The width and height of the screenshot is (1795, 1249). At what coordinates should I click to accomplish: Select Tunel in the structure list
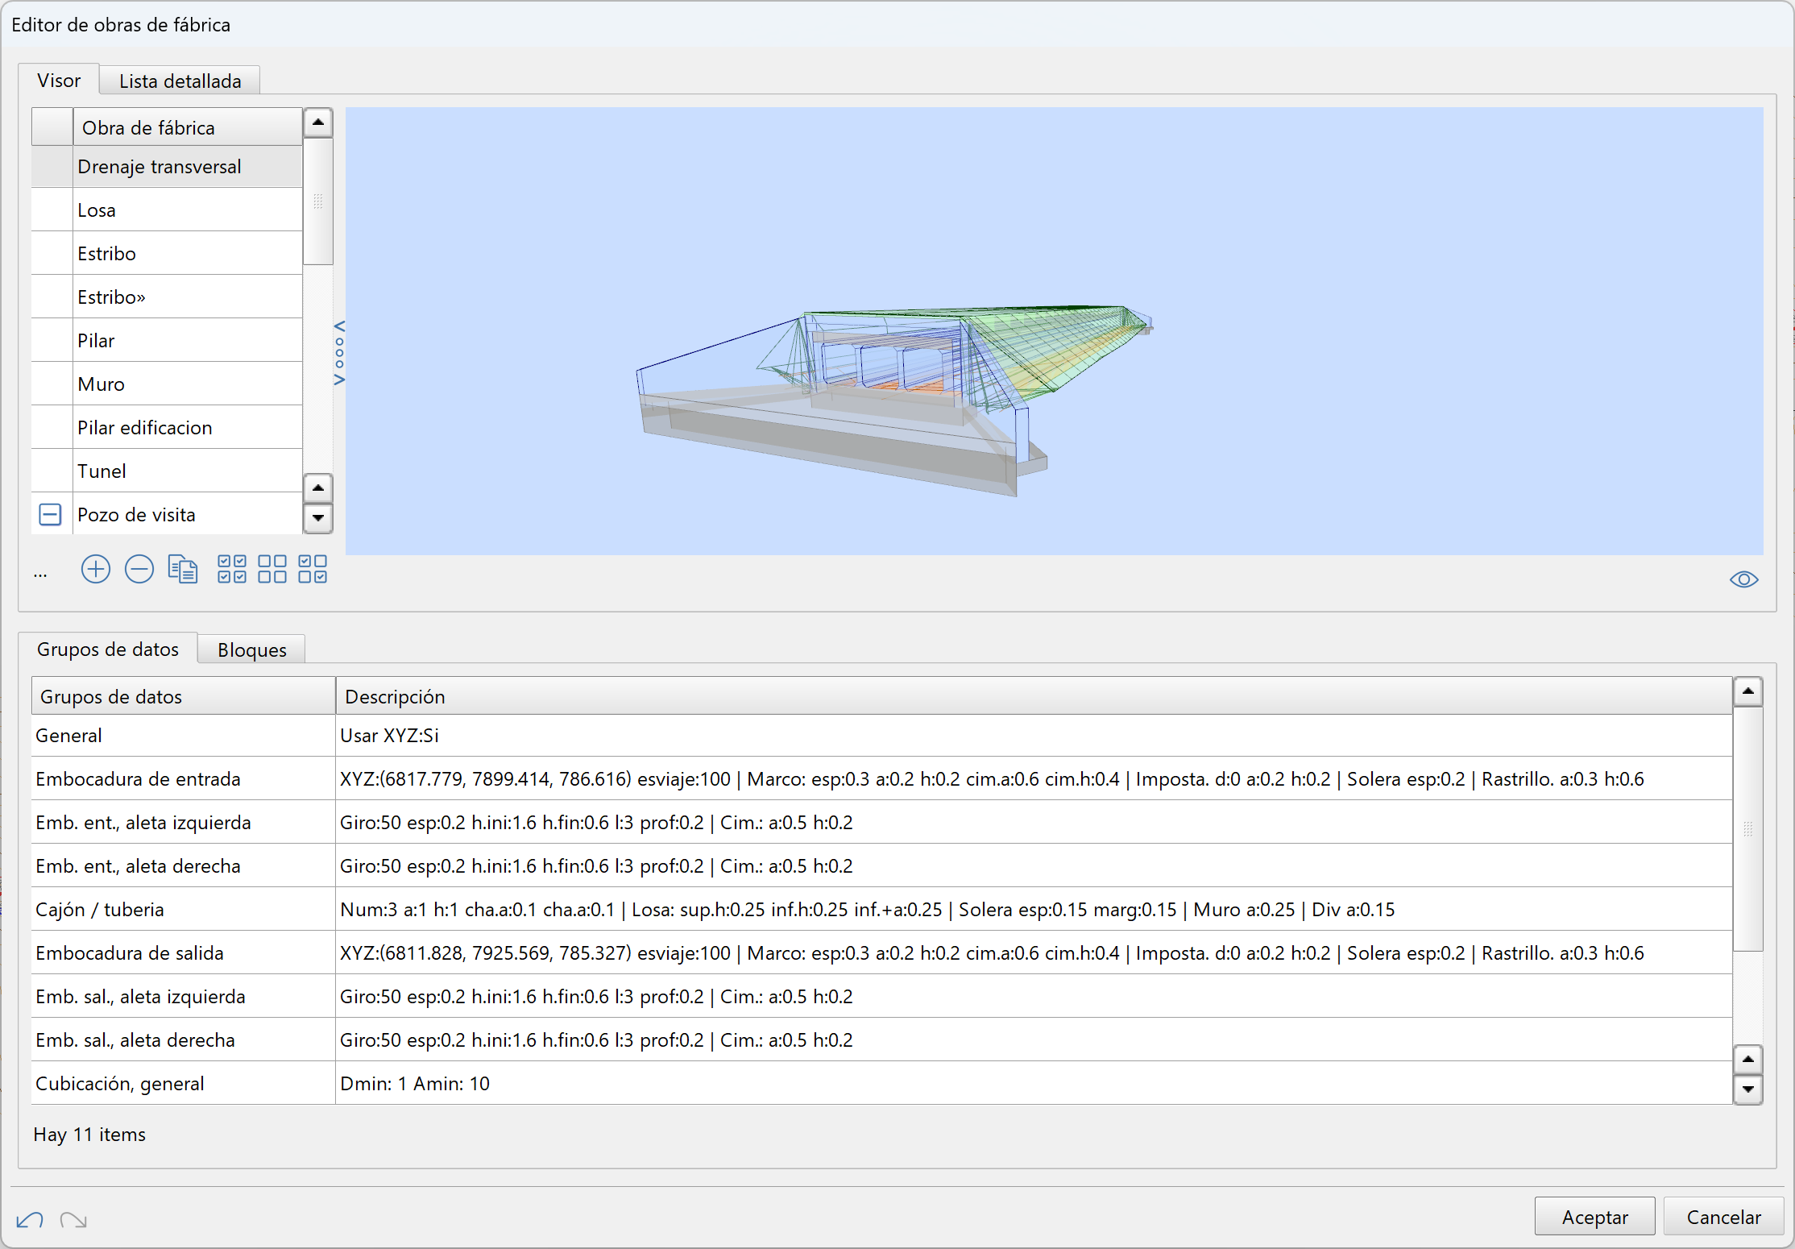point(102,471)
